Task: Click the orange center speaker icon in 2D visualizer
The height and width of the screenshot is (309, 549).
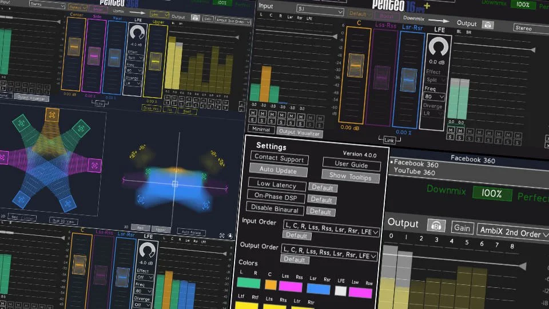Action: pos(52,114)
